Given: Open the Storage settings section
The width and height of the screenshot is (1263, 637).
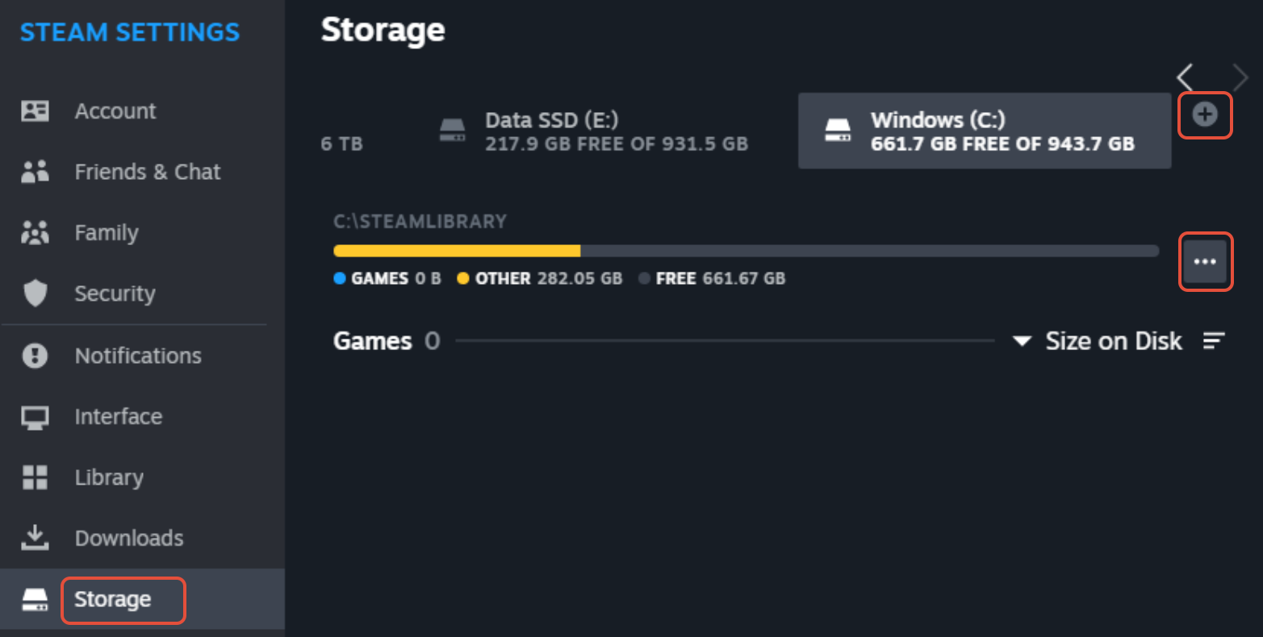Looking at the screenshot, I should (113, 600).
